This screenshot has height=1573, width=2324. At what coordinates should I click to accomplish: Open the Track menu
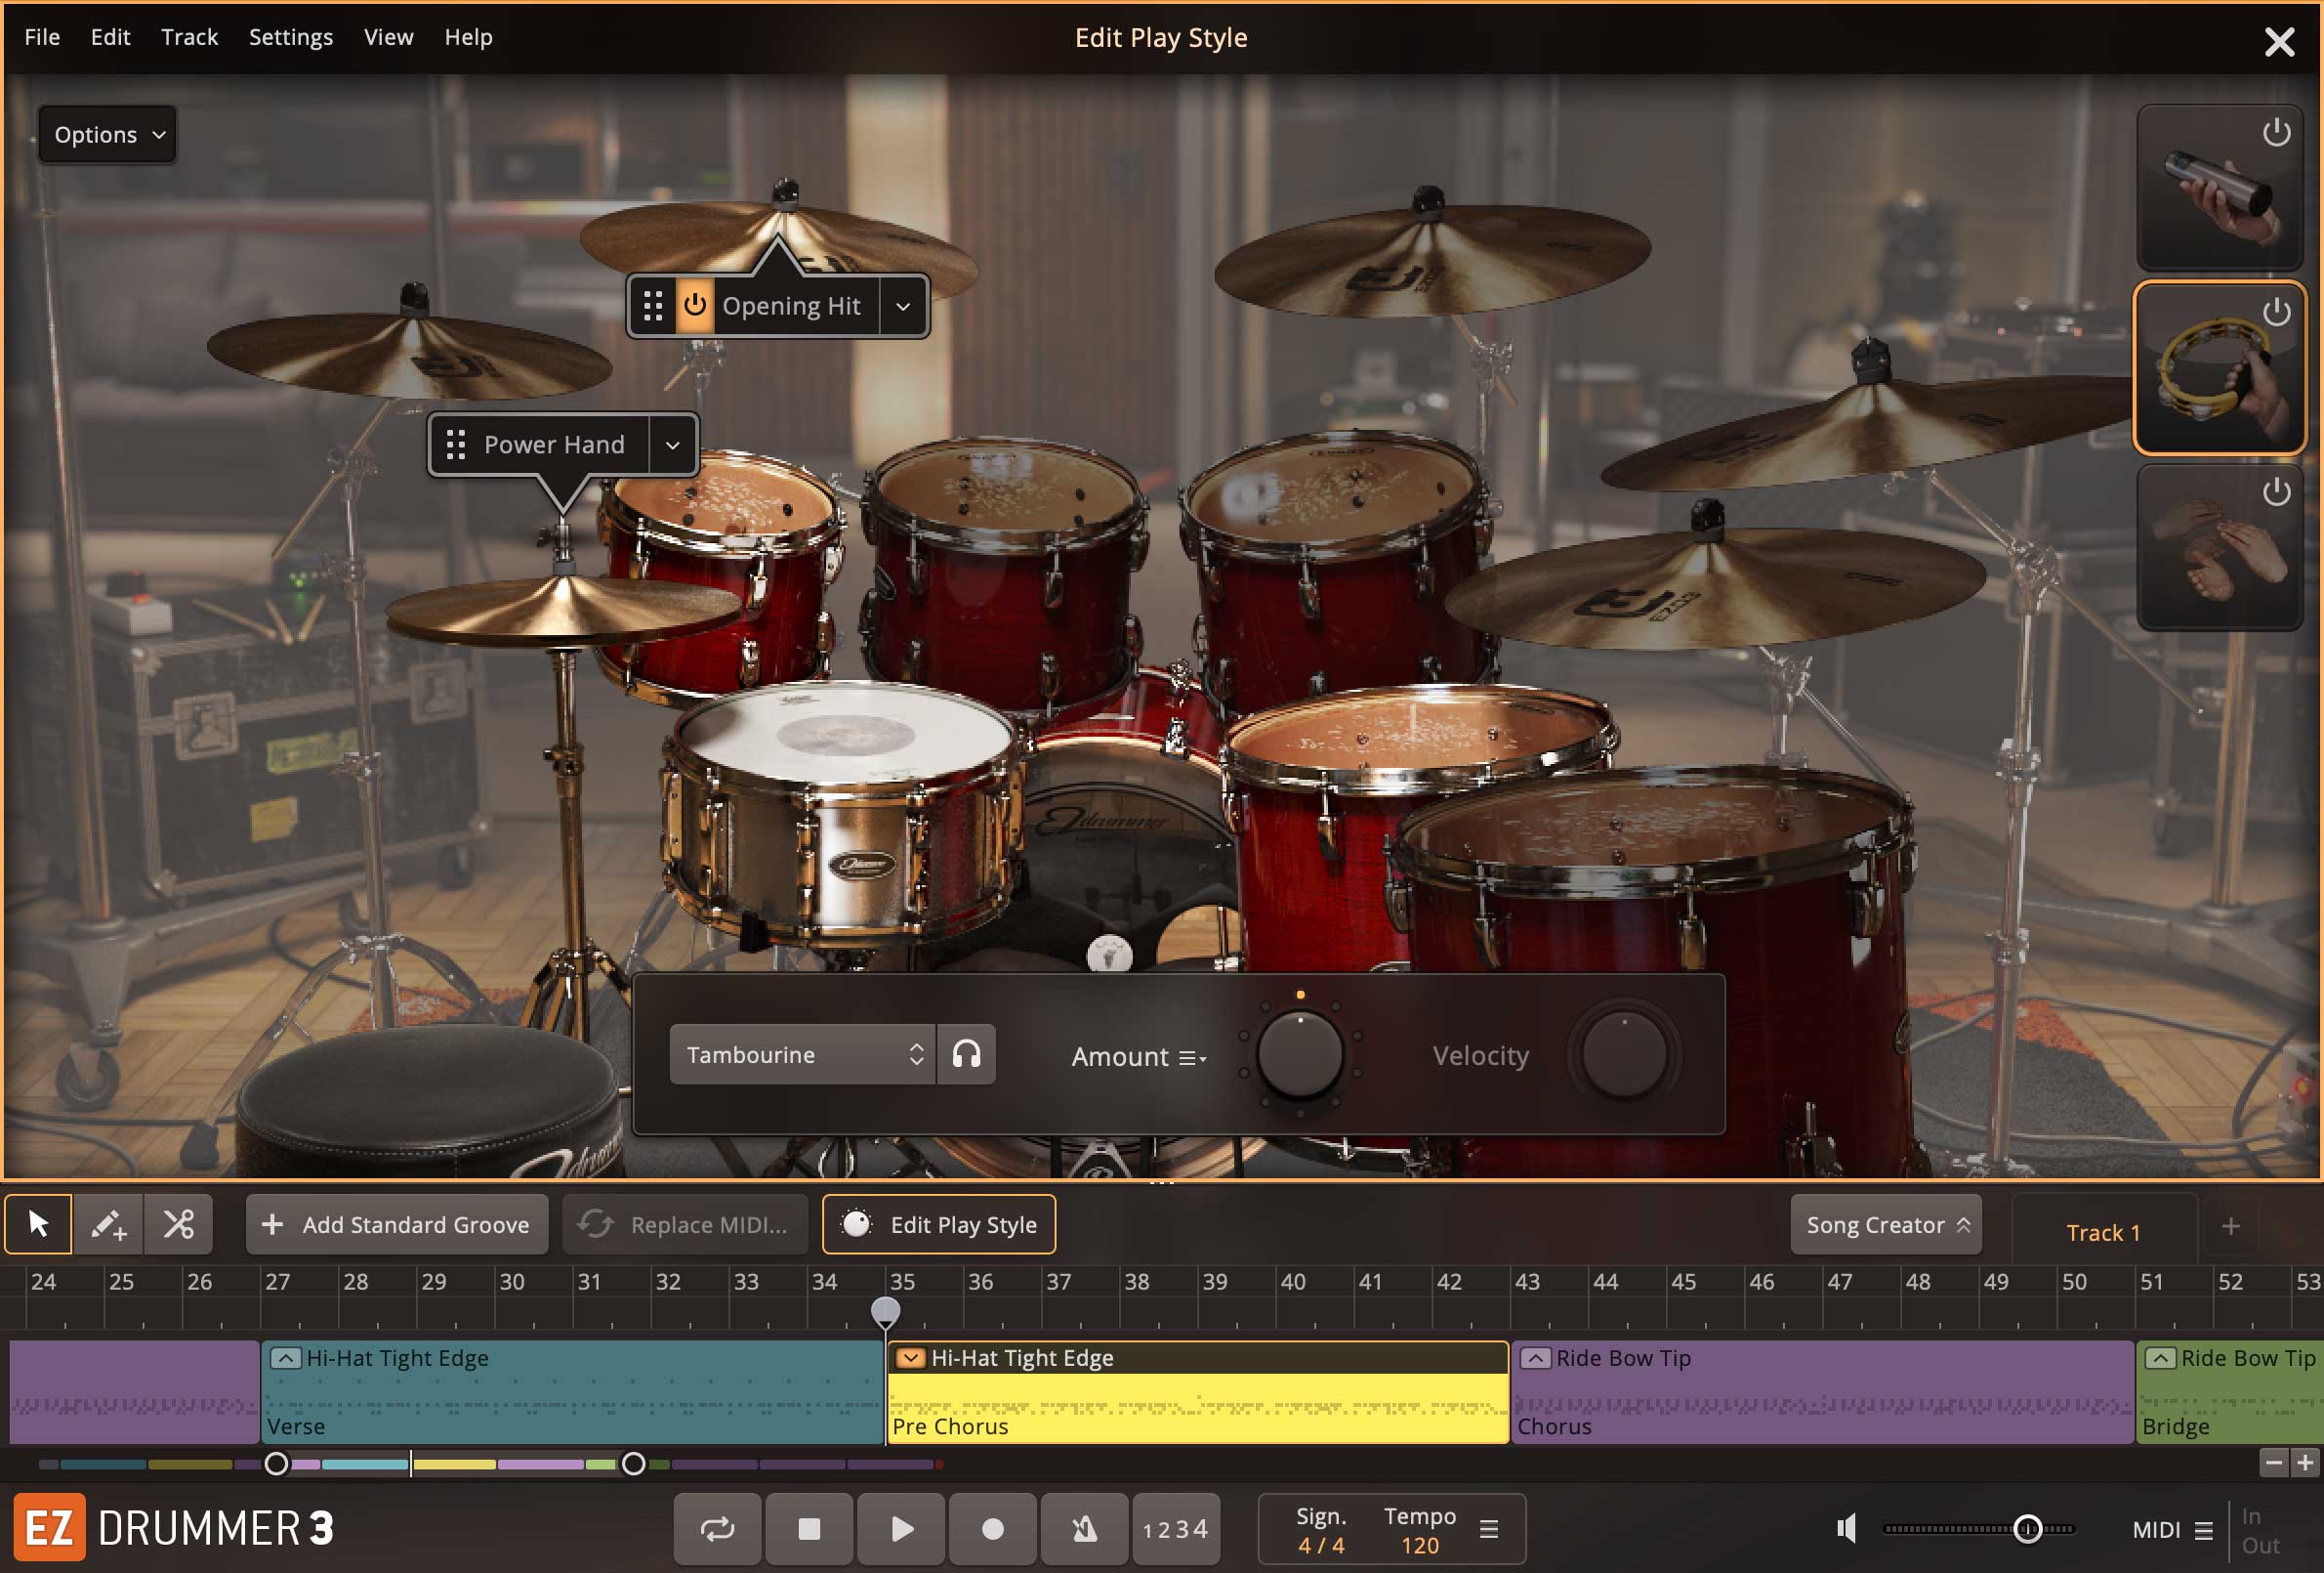click(189, 37)
